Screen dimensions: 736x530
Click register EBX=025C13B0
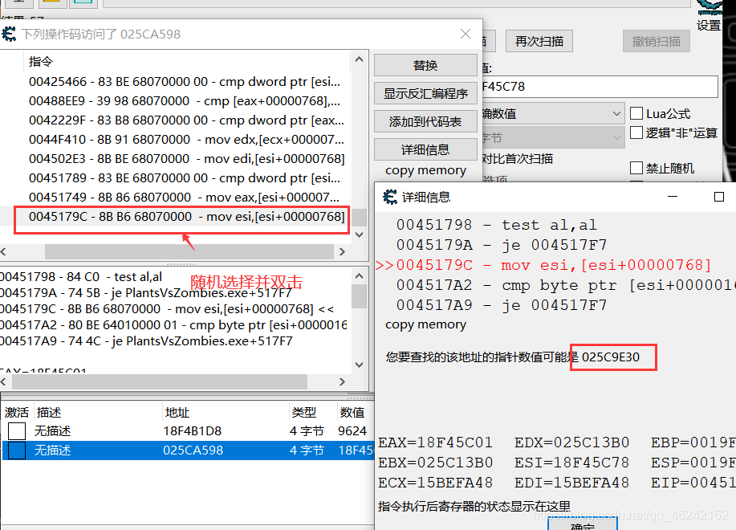(435, 463)
